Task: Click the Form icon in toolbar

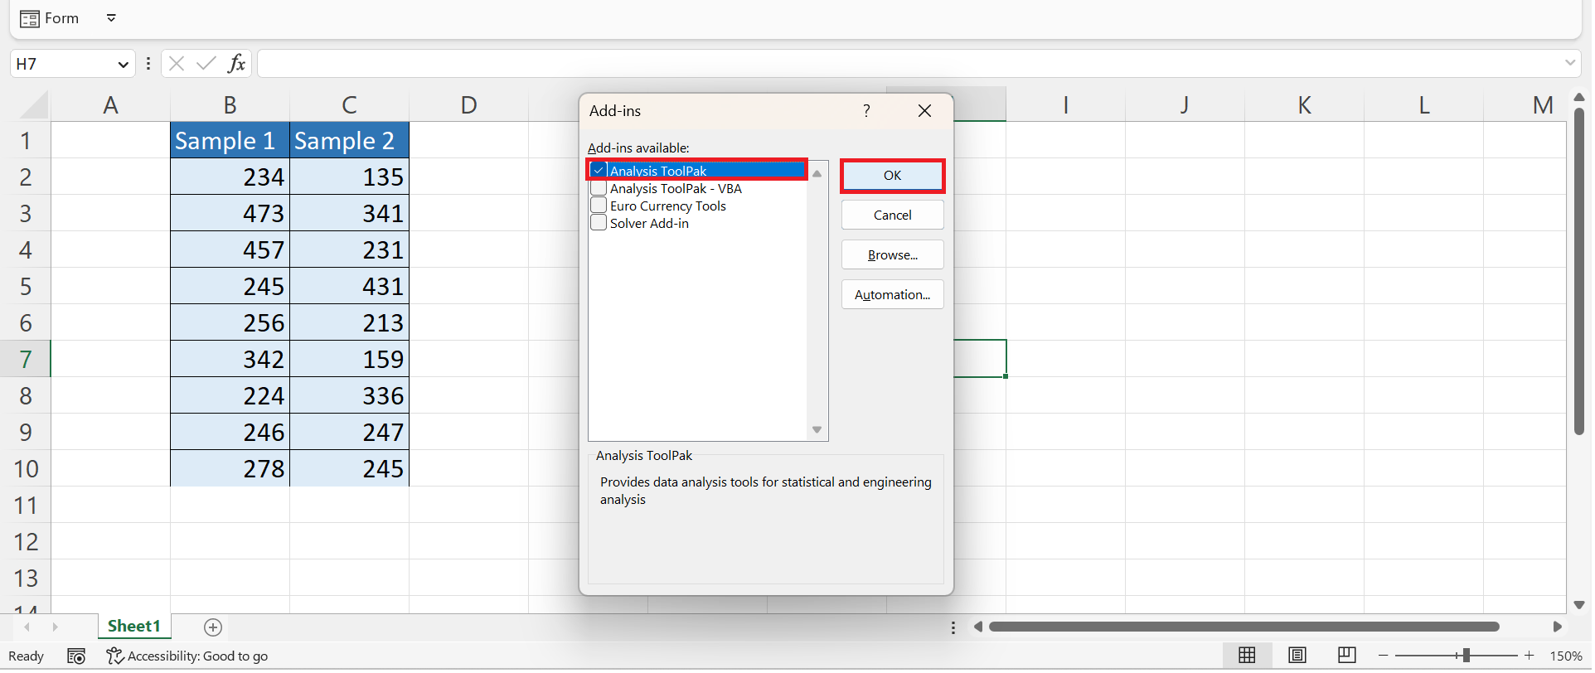Action: 30,18
